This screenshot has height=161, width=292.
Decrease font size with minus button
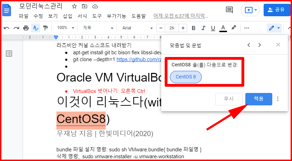pyautogui.click(x=161, y=28)
